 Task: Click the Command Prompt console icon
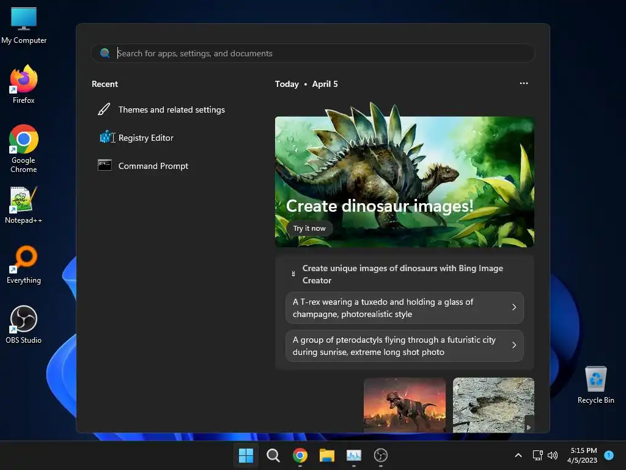pyautogui.click(x=105, y=165)
